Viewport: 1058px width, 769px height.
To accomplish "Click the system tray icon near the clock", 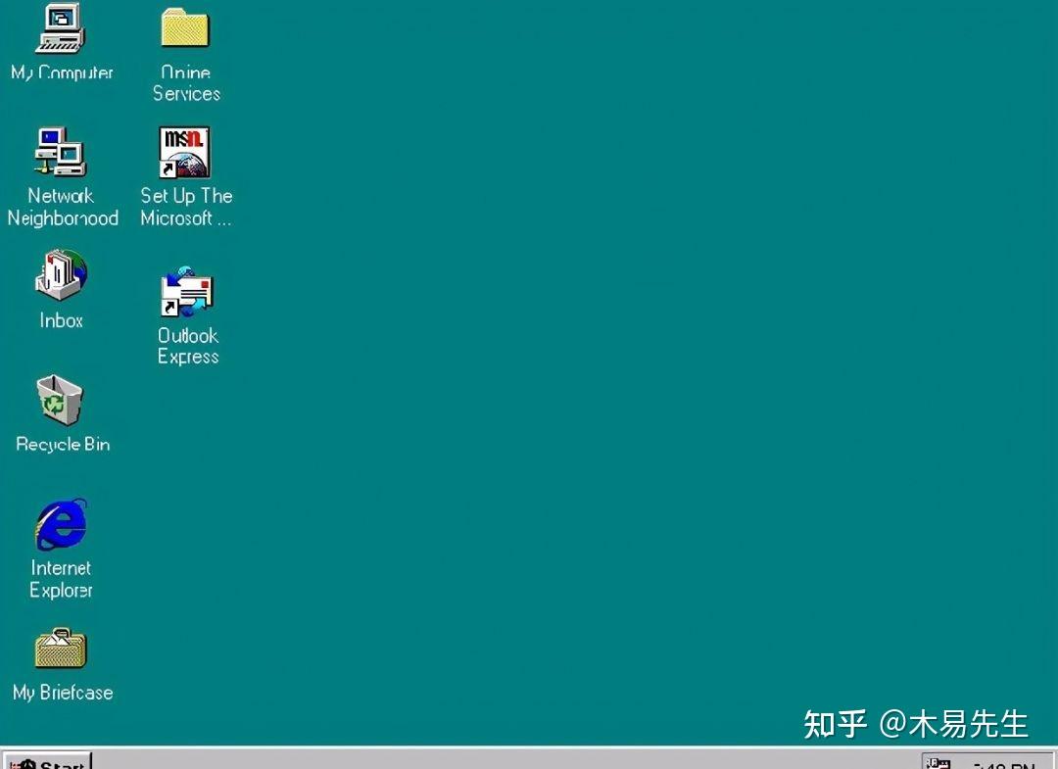I will point(938,762).
